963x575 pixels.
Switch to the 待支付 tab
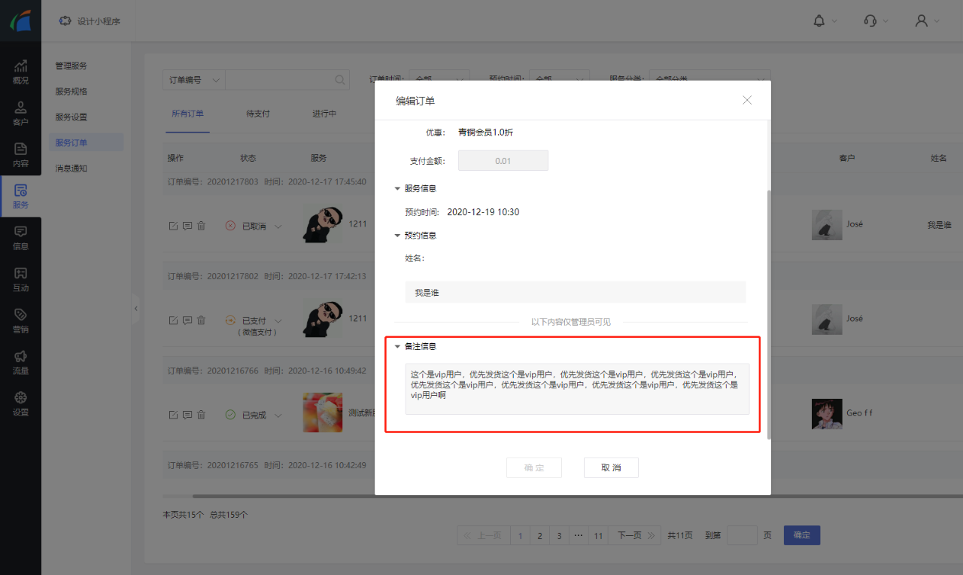click(x=258, y=114)
